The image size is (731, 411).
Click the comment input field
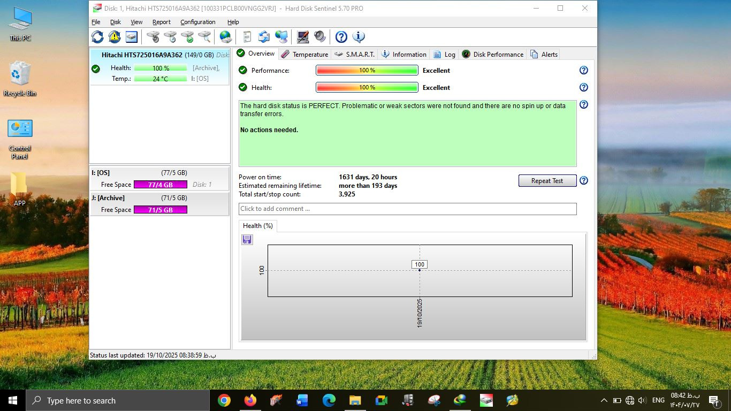click(x=407, y=209)
